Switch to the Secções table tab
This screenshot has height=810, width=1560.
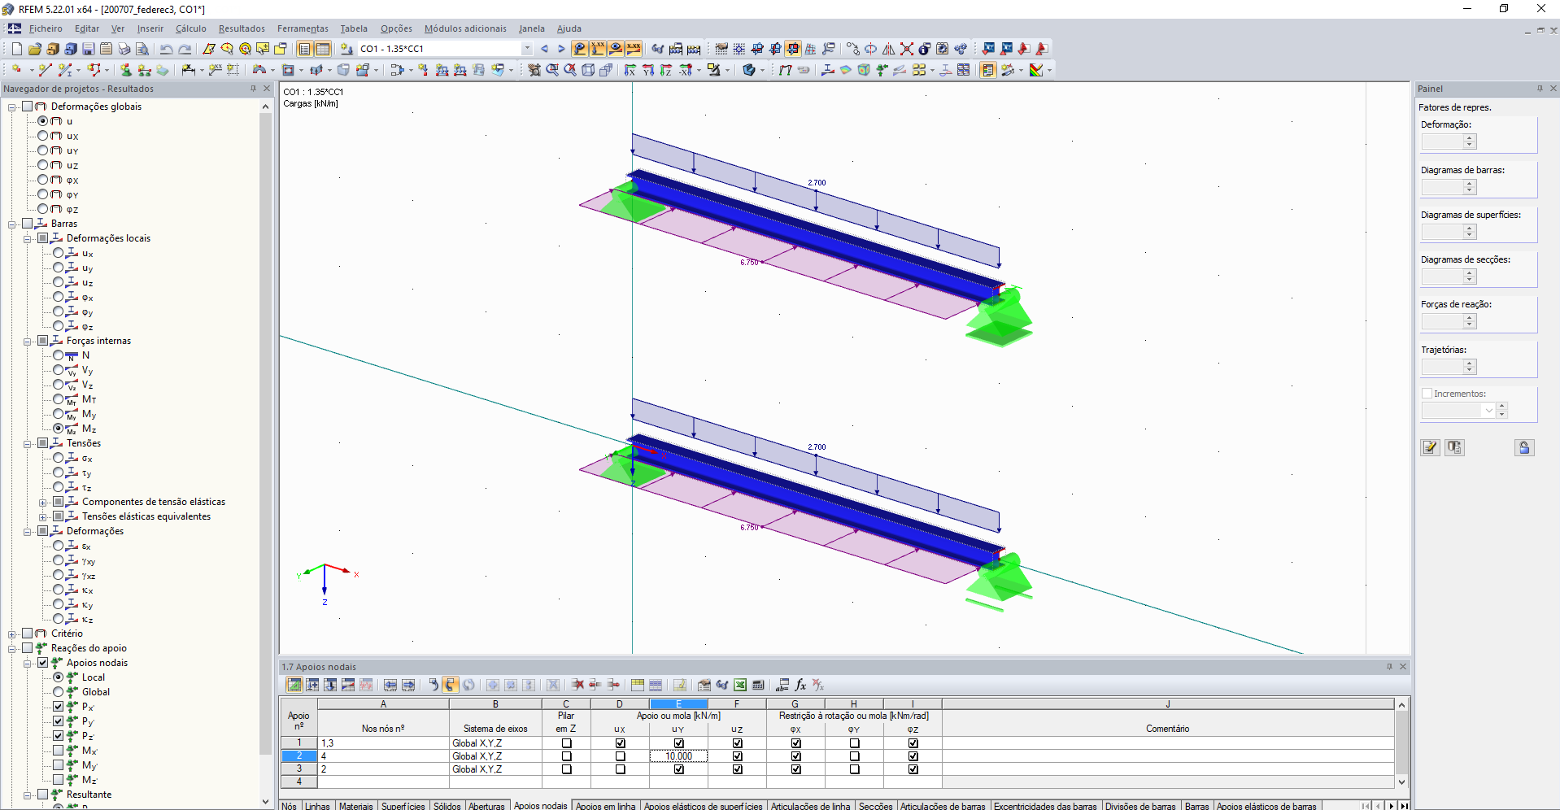(875, 806)
